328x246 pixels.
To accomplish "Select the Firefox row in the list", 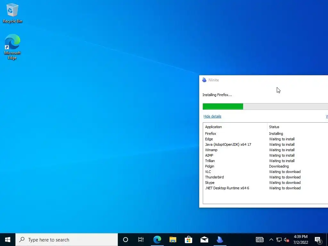I will 265,134.
